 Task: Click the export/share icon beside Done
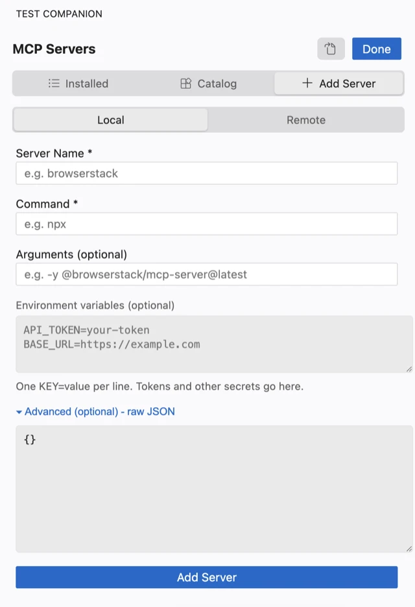(331, 49)
